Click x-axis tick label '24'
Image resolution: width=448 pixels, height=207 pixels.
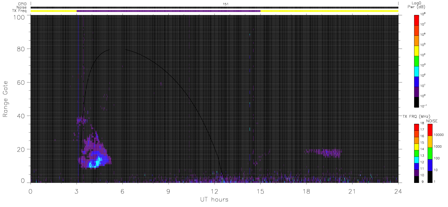(x=398, y=191)
